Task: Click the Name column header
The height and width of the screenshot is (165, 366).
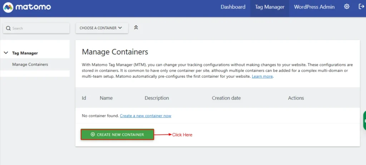Action: (106, 98)
